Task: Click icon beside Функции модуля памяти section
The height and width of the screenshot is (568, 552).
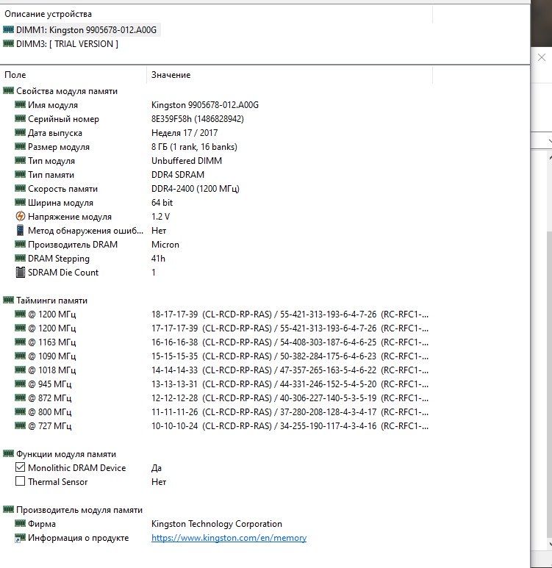Action: pyautogui.click(x=8, y=453)
